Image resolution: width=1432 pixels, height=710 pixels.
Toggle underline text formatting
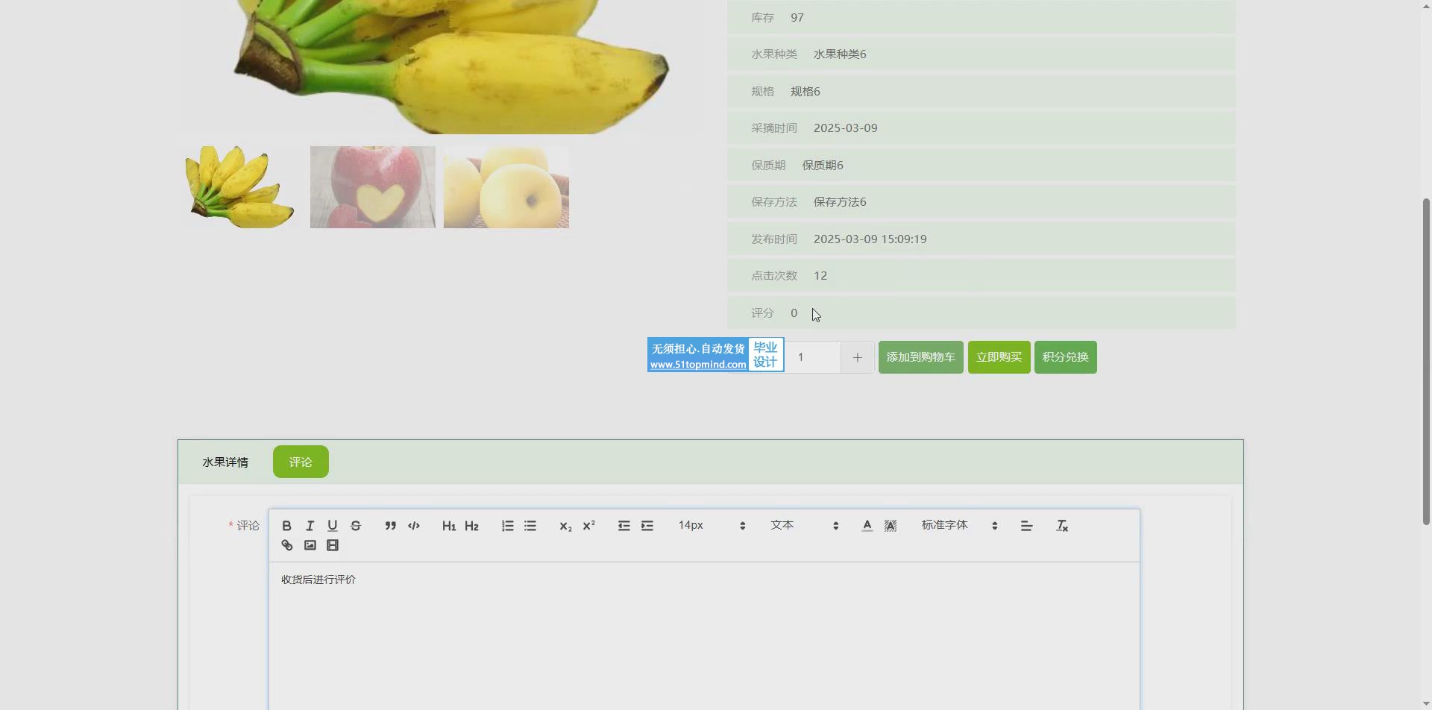click(x=333, y=526)
